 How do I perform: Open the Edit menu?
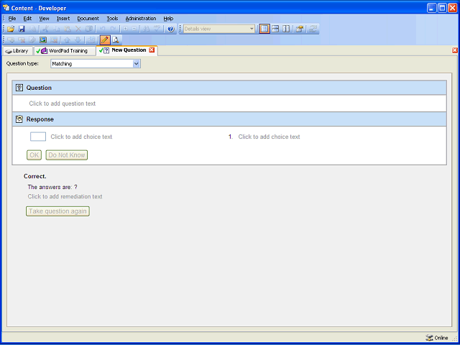coord(27,19)
